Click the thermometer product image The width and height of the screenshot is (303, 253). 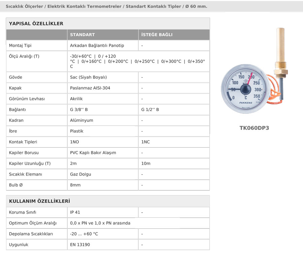(x=255, y=71)
